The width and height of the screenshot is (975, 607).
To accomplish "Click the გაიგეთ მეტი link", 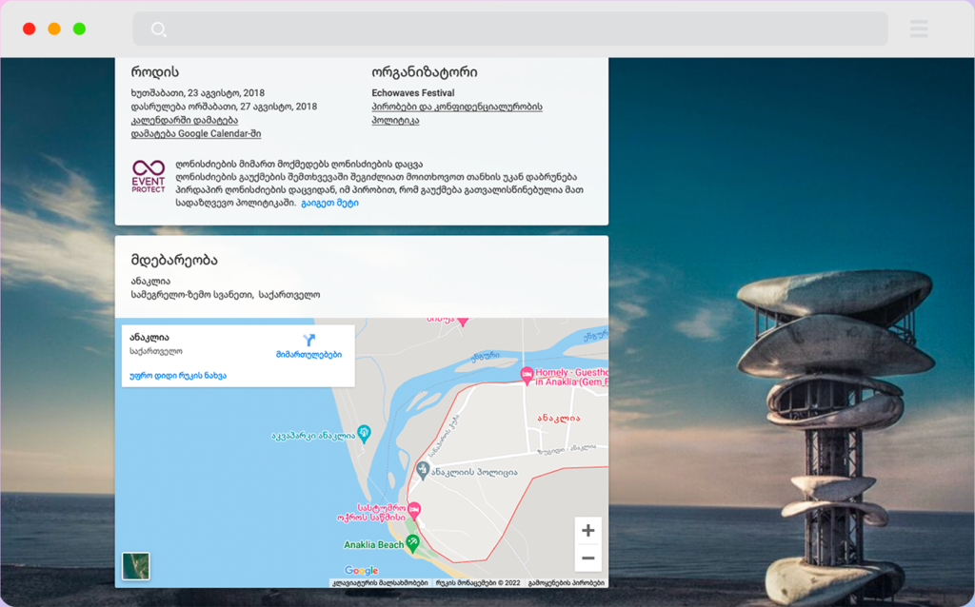I will (x=329, y=203).
